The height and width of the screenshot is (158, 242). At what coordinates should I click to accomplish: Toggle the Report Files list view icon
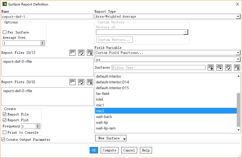(72, 53)
